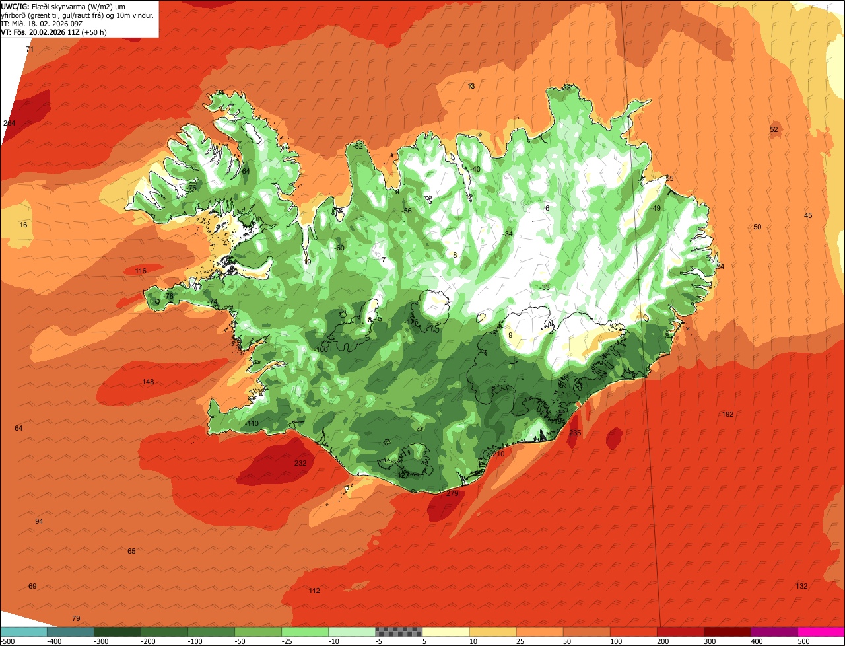Click the map value 232
This screenshot has width=845, height=646.
point(300,464)
